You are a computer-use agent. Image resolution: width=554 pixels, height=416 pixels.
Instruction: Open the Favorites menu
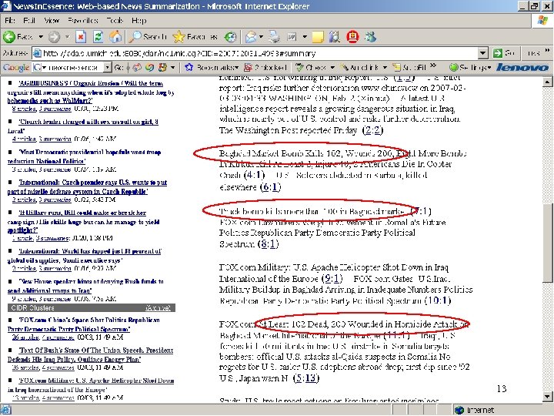coord(83,21)
